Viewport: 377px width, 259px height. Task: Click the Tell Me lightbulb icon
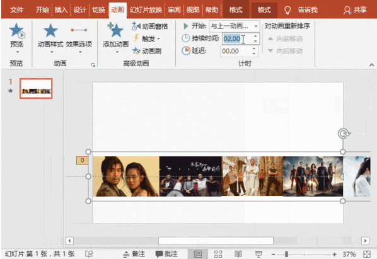point(287,10)
